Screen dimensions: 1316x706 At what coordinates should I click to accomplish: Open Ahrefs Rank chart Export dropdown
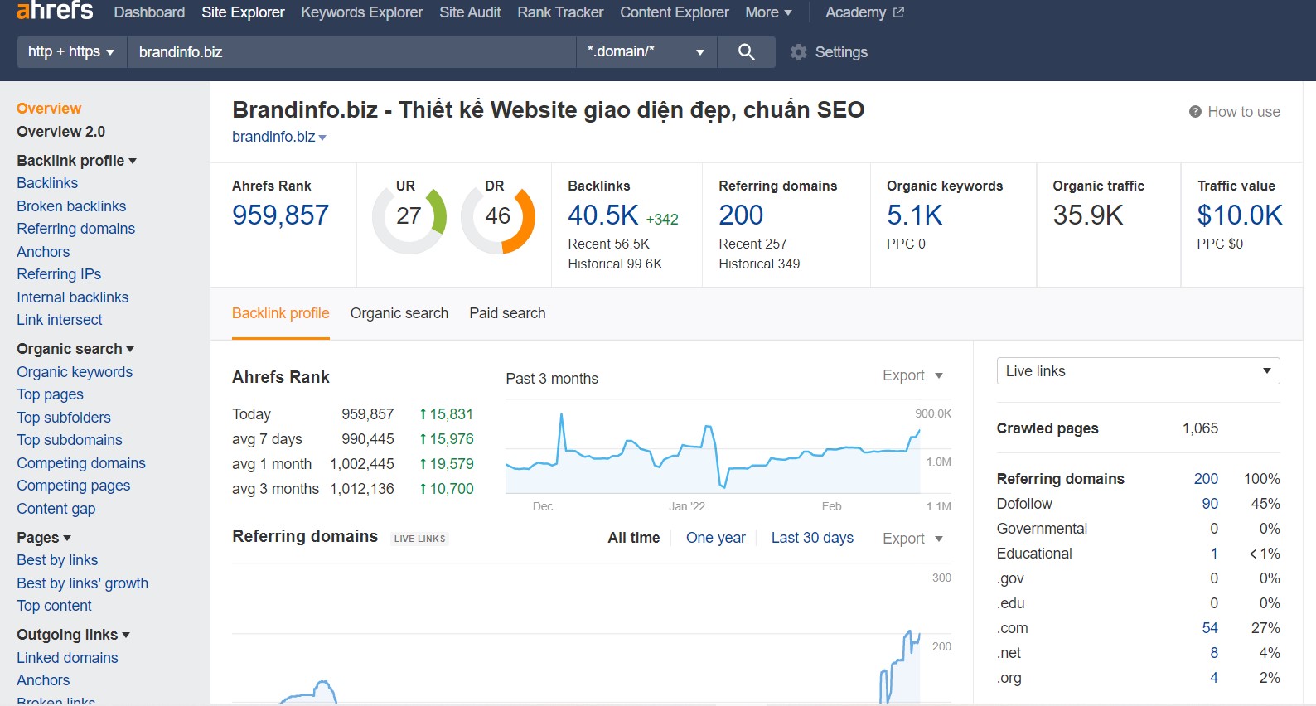point(912,375)
